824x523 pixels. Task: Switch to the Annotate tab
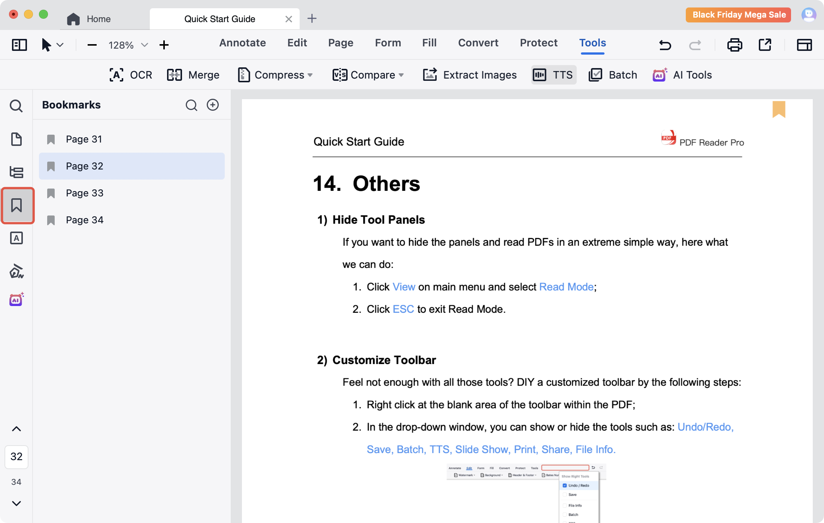tap(242, 43)
